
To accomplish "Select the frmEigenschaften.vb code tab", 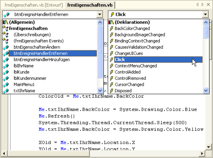I will tap(90, 5).
